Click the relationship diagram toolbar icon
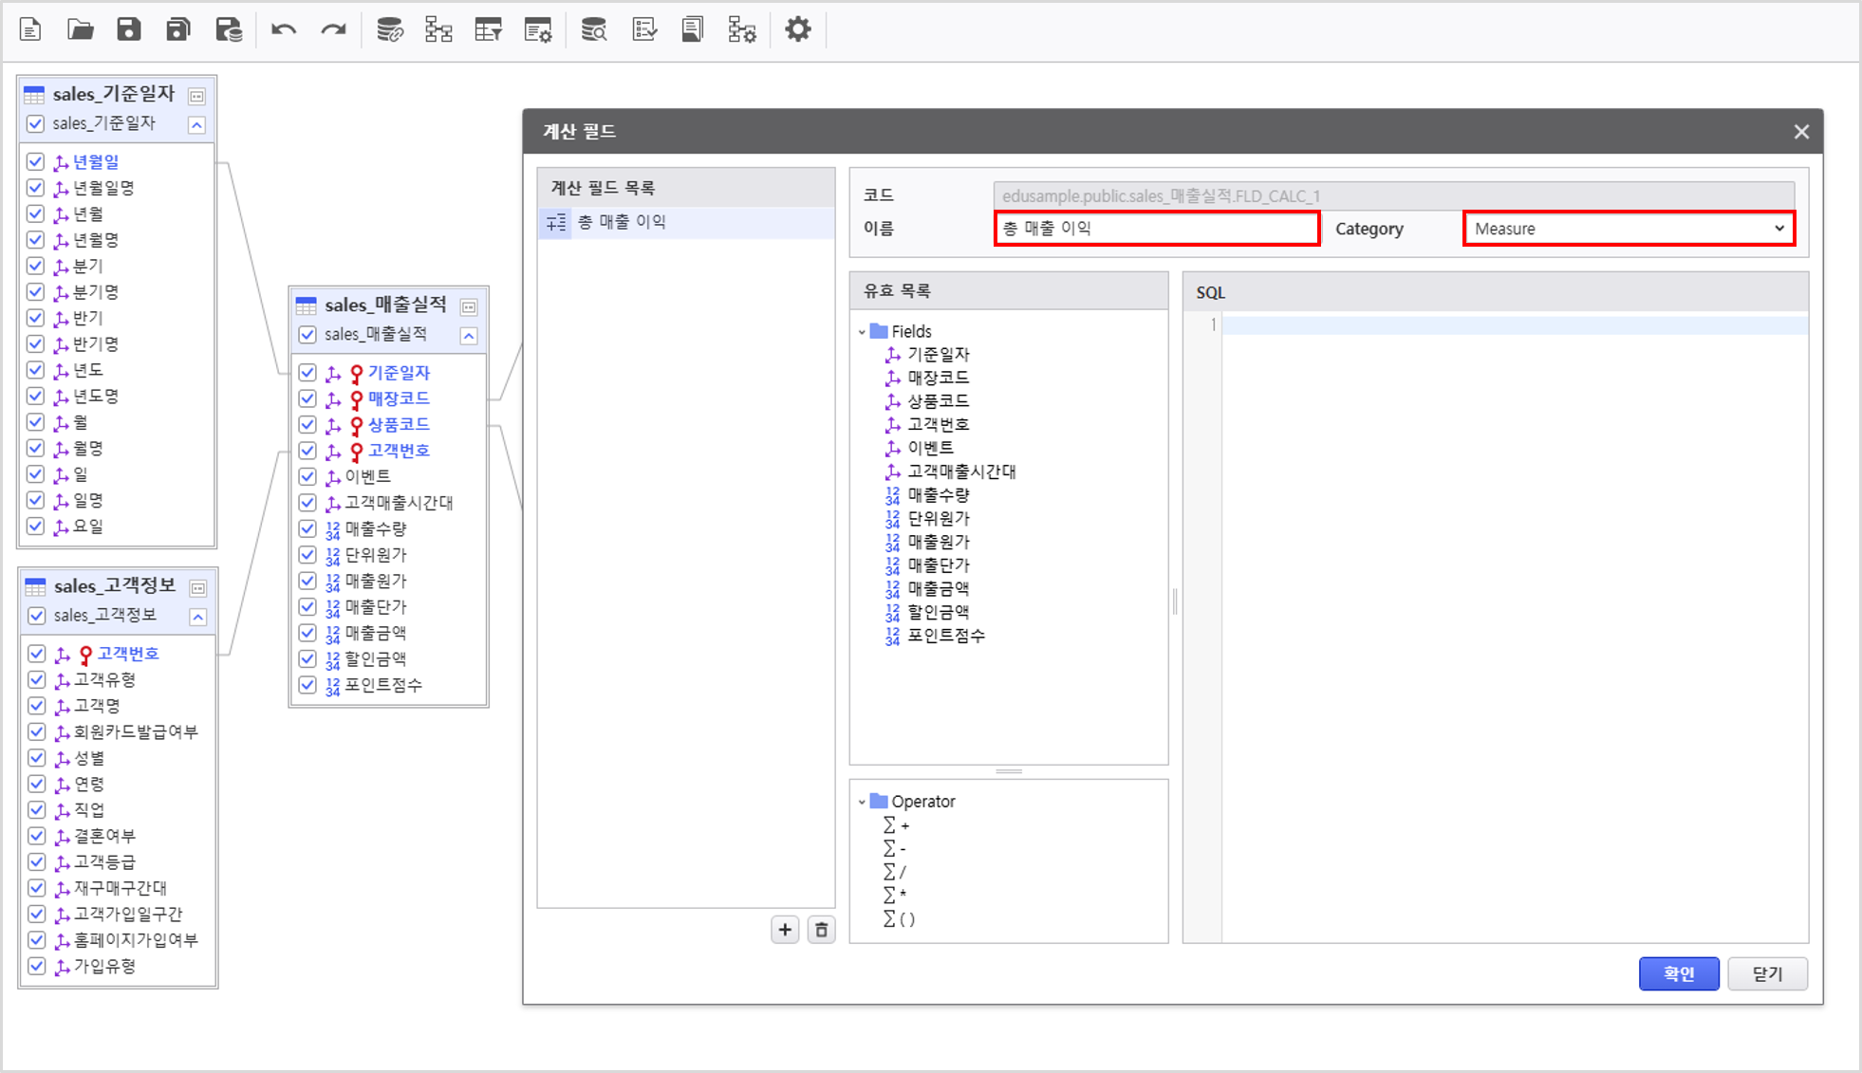 point(438,29)
